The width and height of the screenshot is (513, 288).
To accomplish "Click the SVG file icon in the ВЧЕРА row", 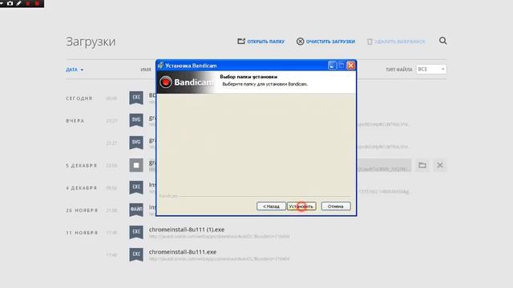I will click(x=136, y=120).
